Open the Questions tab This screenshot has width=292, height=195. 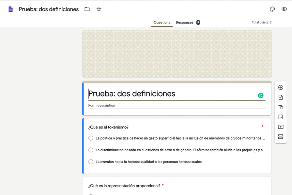tap(162, 23)
